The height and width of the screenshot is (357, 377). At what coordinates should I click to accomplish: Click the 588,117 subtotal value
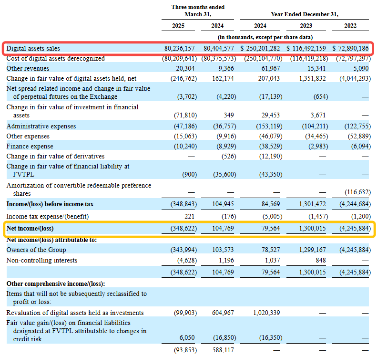[x=223, y=350]
